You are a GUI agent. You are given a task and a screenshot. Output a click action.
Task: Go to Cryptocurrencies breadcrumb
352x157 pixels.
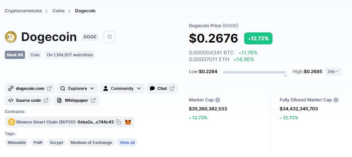(24, 11)
